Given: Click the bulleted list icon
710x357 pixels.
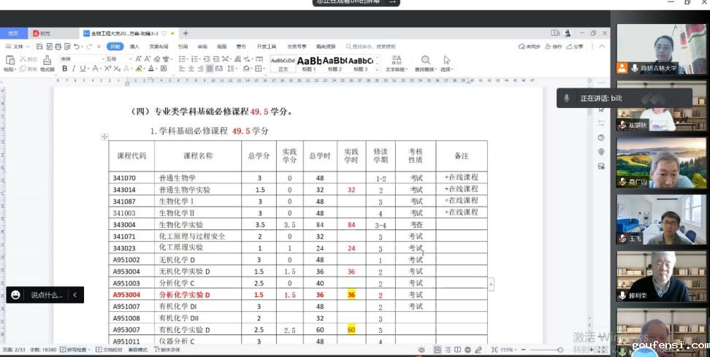Looking at the screenshot, I should pyautogui.click(x=183, y=58).
